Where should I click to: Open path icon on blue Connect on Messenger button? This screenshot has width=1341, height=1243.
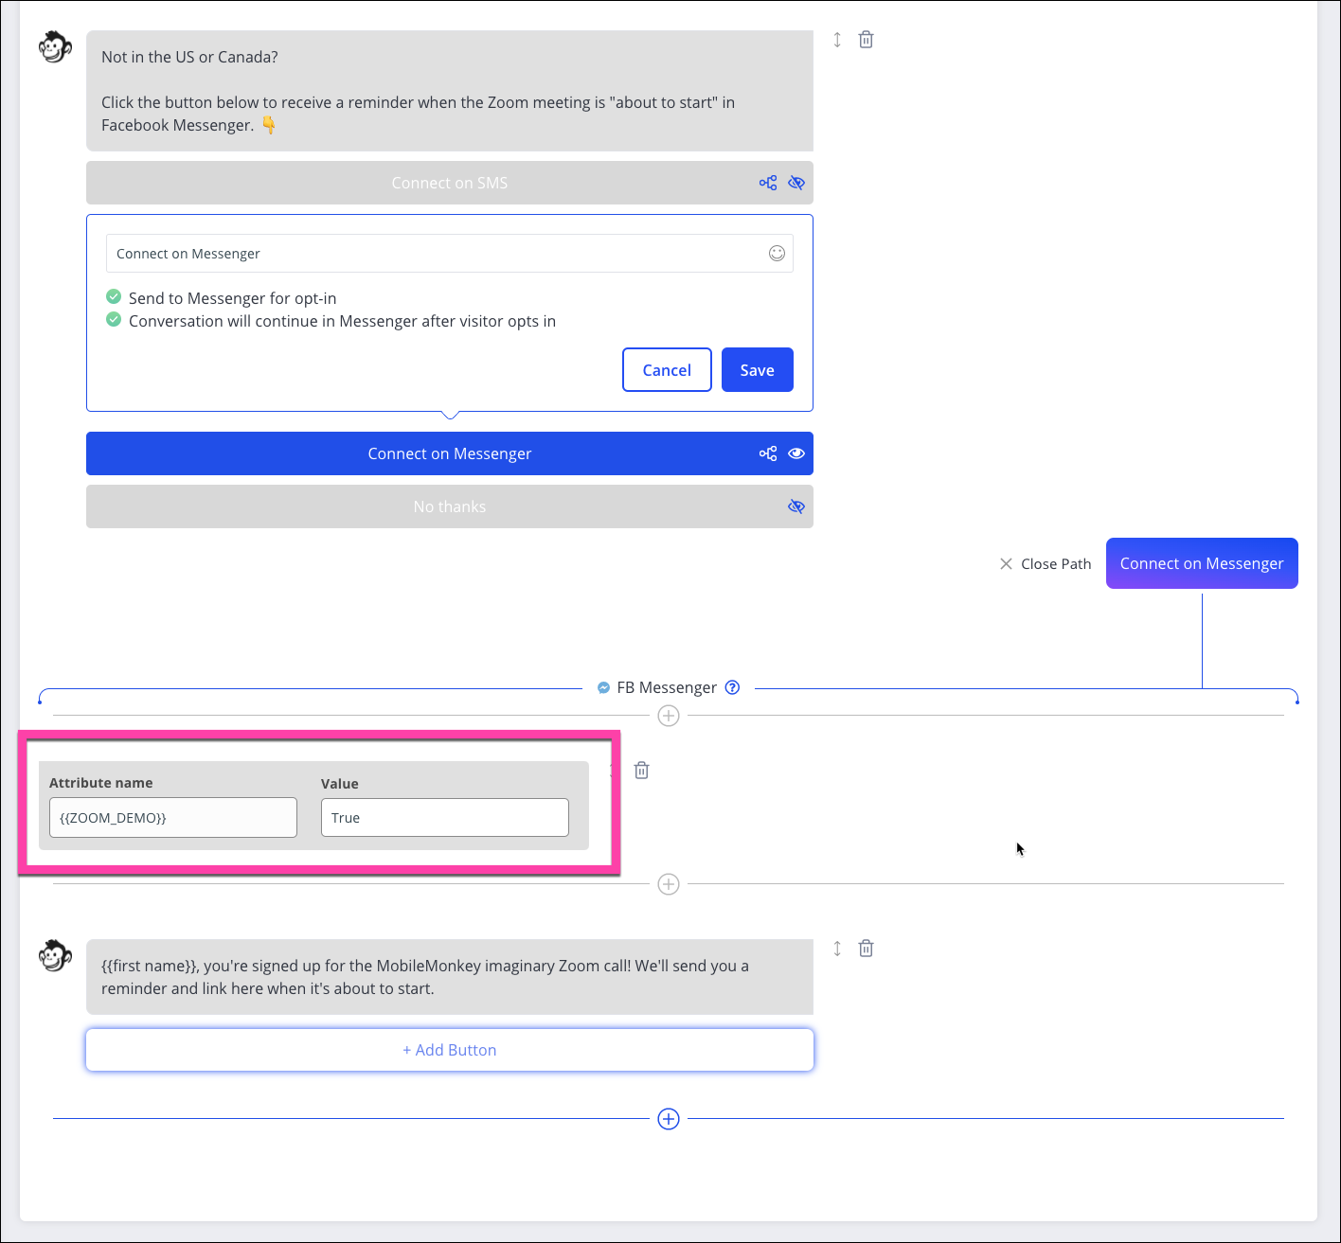[768, 453]
